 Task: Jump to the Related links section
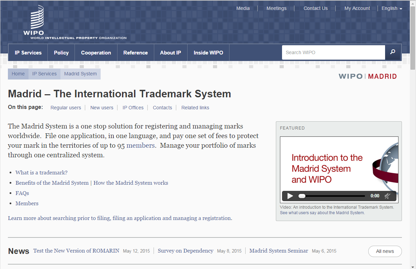tap(195, 108)
